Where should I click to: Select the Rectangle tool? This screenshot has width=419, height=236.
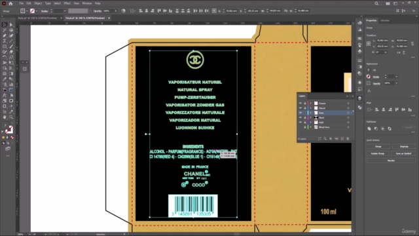[5, 47]
